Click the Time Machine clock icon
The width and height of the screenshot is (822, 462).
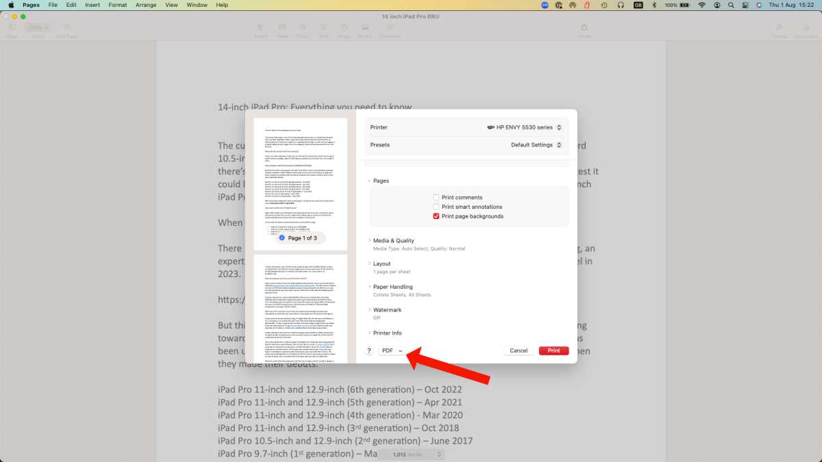tap(604, 5)
